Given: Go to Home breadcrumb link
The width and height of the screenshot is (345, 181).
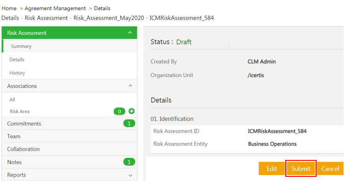Looking at the screenshot, I should (9, 8).
